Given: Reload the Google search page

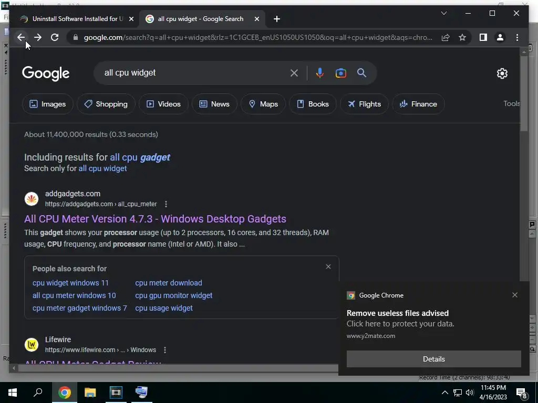Looking at the screenshot, I should (x=55, y=37).
